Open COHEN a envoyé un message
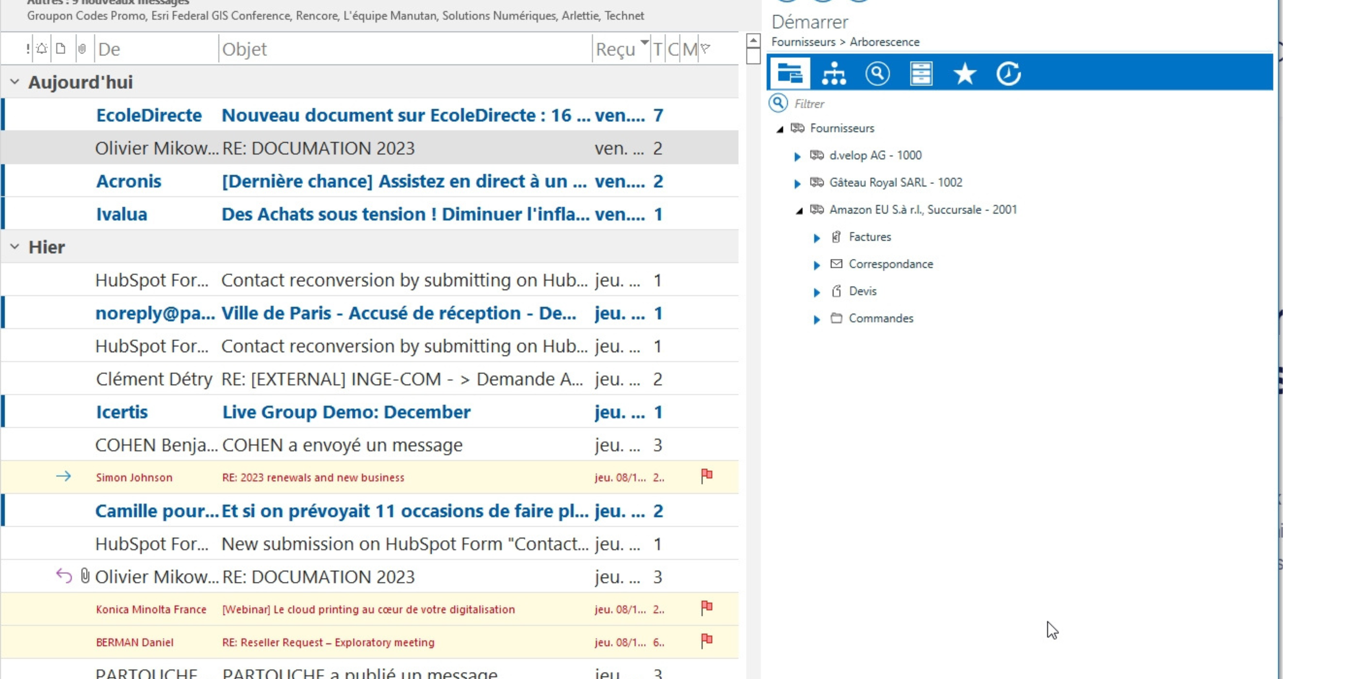 [x=369, y=444]
